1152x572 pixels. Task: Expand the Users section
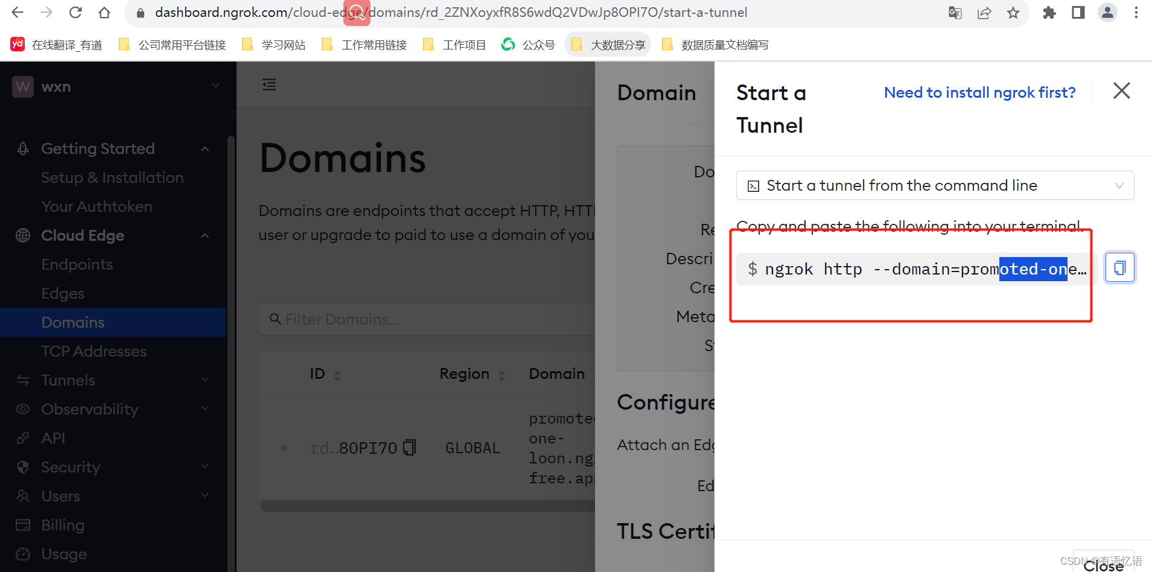tap(113, 496)
